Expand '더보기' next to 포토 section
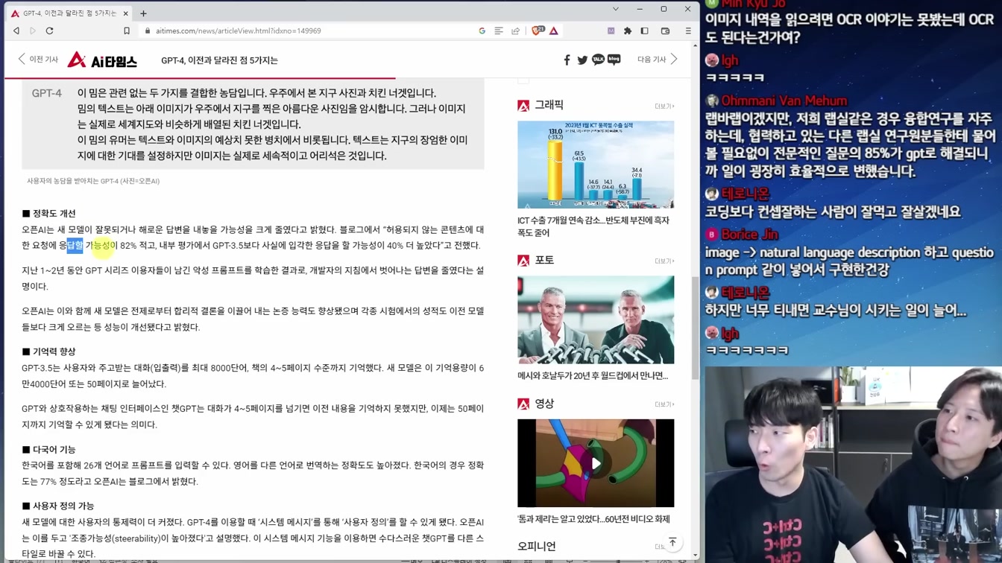The image size is (1002, 563). pyautogui.click(x=664, y=261)
